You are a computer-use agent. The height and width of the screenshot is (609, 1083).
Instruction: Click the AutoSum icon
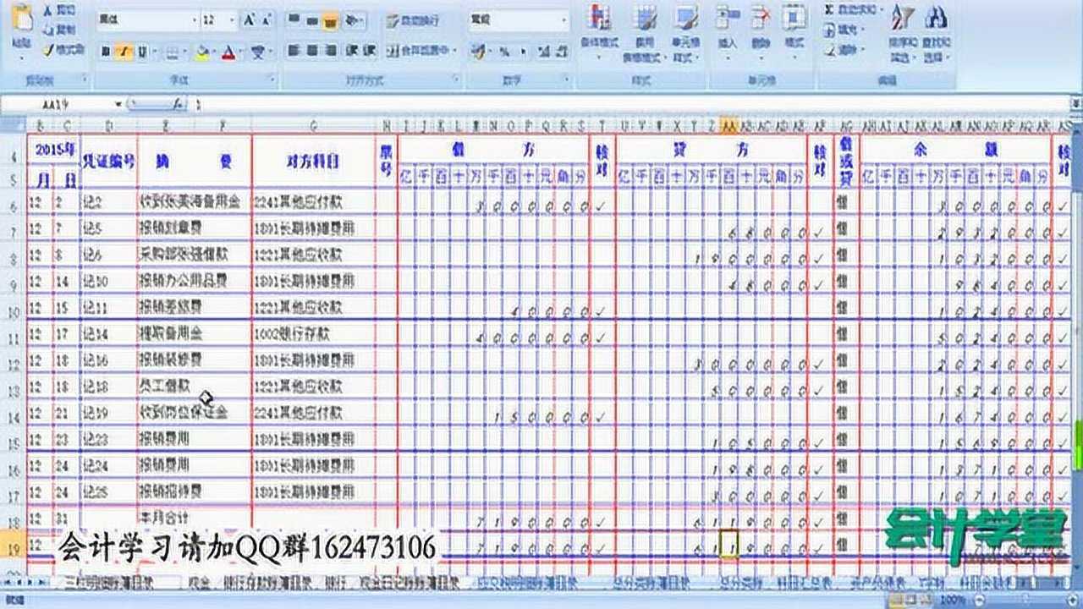[829, 12]
